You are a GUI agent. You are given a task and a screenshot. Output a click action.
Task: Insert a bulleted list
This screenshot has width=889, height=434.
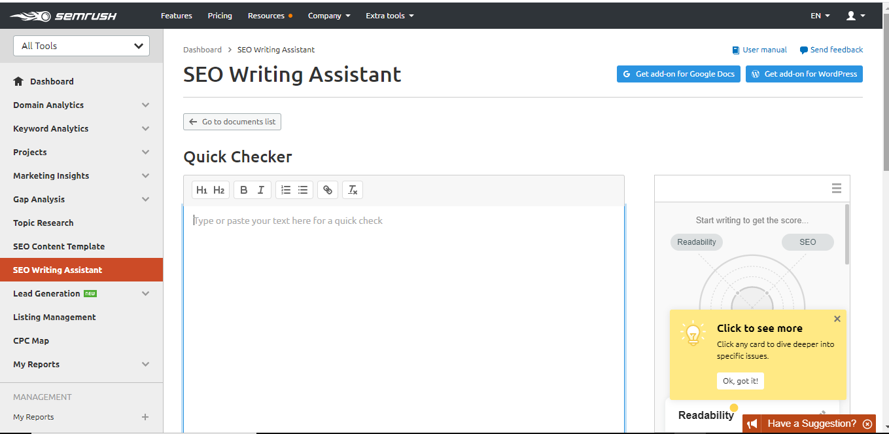pyautogui.click(x=303, y=190)
